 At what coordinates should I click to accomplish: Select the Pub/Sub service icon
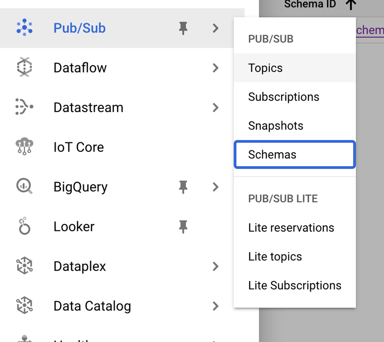pyautogui.click(x=24, y=28)
